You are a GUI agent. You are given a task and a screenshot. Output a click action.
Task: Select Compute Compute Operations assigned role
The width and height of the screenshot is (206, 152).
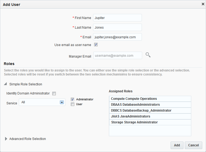150,99
